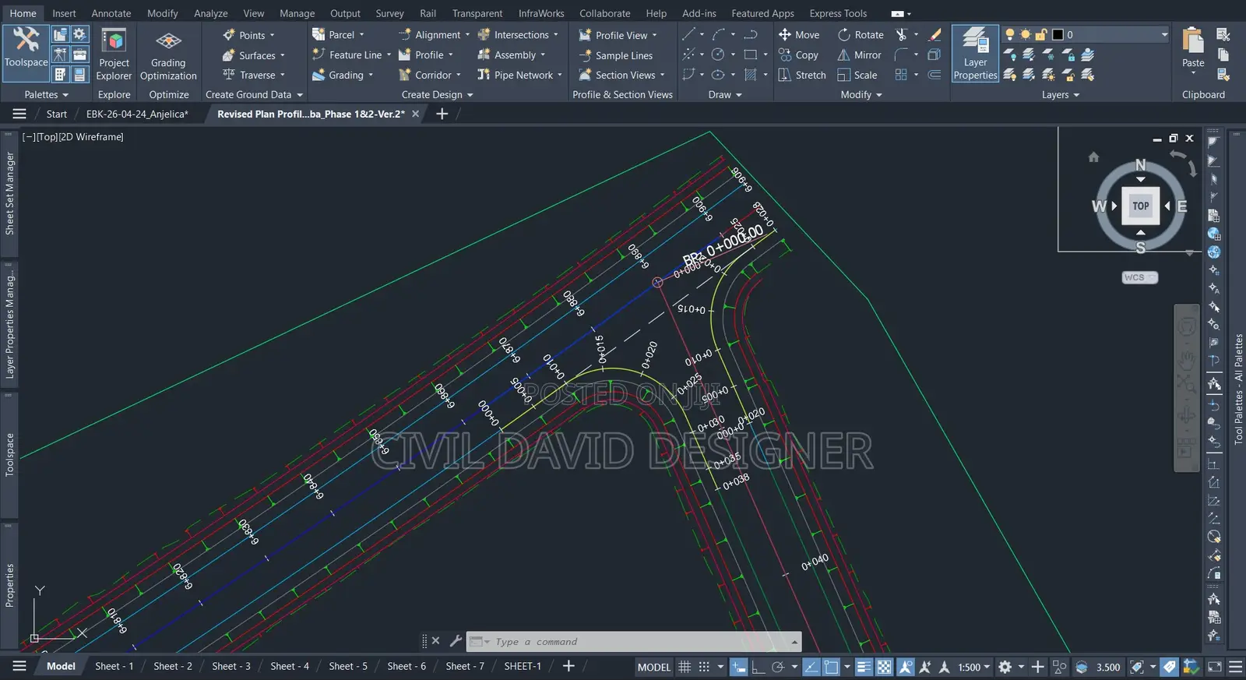The image size is (1246, 680).
Task: Open Grading Optimization tool
Action: 168,54
